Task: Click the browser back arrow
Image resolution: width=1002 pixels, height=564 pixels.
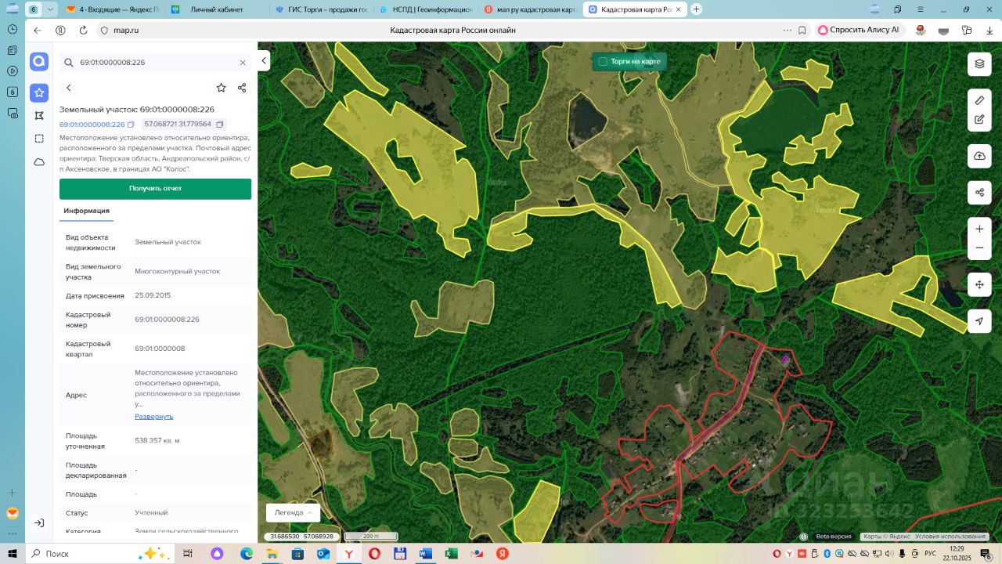Action: coord(37,30)
